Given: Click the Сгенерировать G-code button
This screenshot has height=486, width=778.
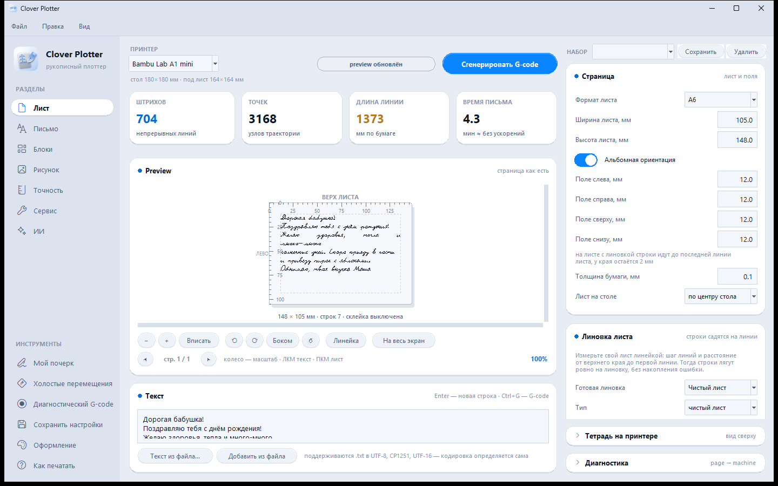Looking at the screenshot, I should (500, 64).
